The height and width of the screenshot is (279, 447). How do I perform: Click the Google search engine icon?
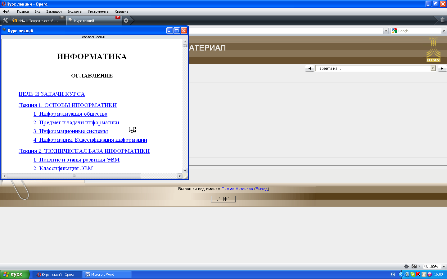394,31
